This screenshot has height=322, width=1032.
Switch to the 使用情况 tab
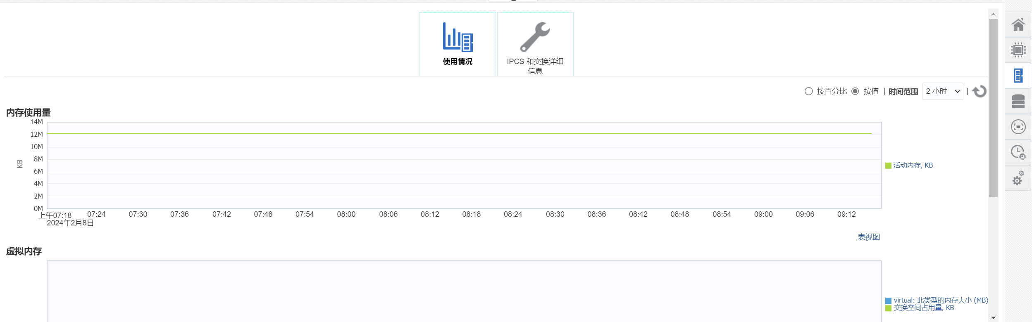pyautogui.click(x=458, y=45)
